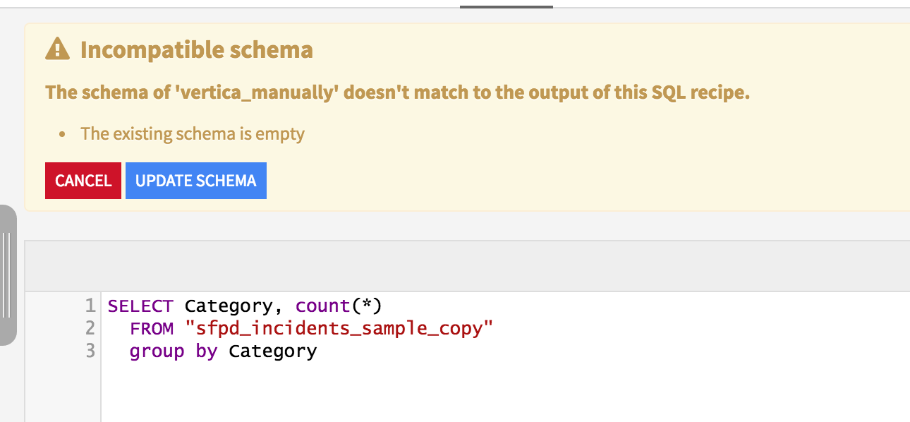Click the dark tab indicator bar at top
910x422 pixels.
[506, 6]
